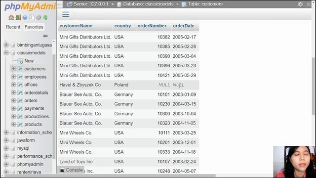Click employees table icon in tree

20,77
